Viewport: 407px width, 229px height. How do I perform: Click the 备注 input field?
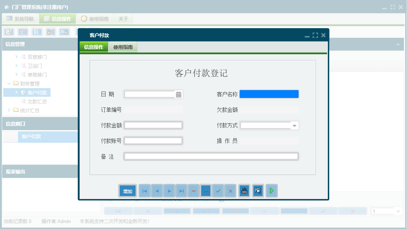(x=211, y=156)
